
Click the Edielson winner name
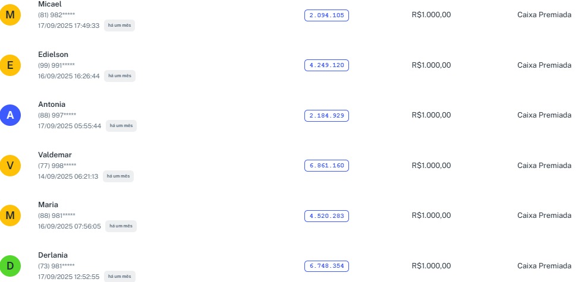pos(53,55)
